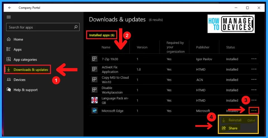Open the 7-Zip 19.00 app name
Viewport: 268px width, 138px height.
pyautogui.click(x=110, y=59)
